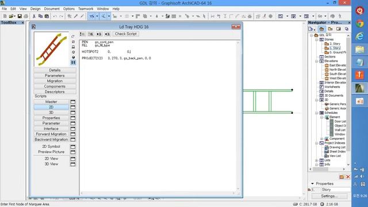Collapse the Elevations tree node
This screenshot has height=207, width=368.
(x=317, y=61)
